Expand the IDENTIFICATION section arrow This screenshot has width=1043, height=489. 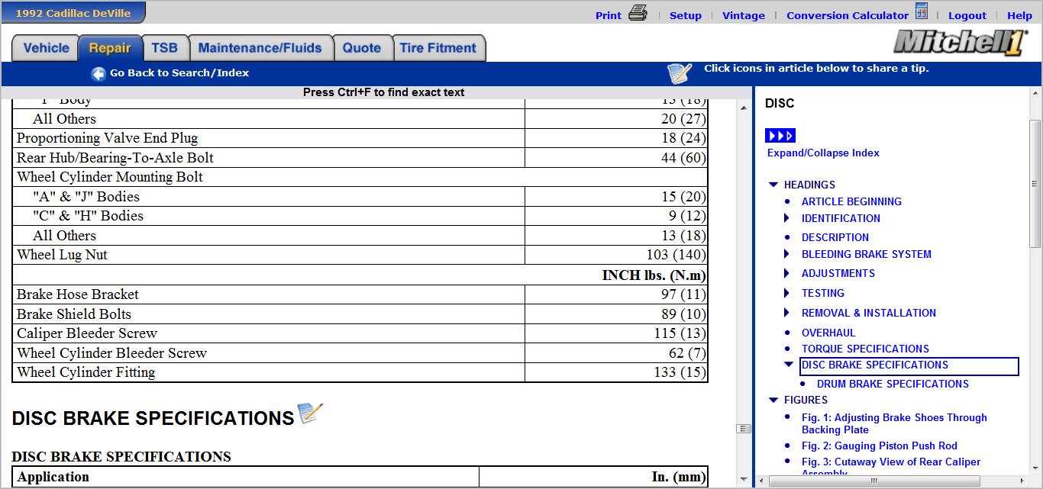(x=787, y=218)
